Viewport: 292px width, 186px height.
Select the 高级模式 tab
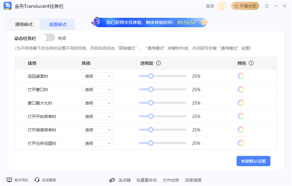tap(58, 24)
